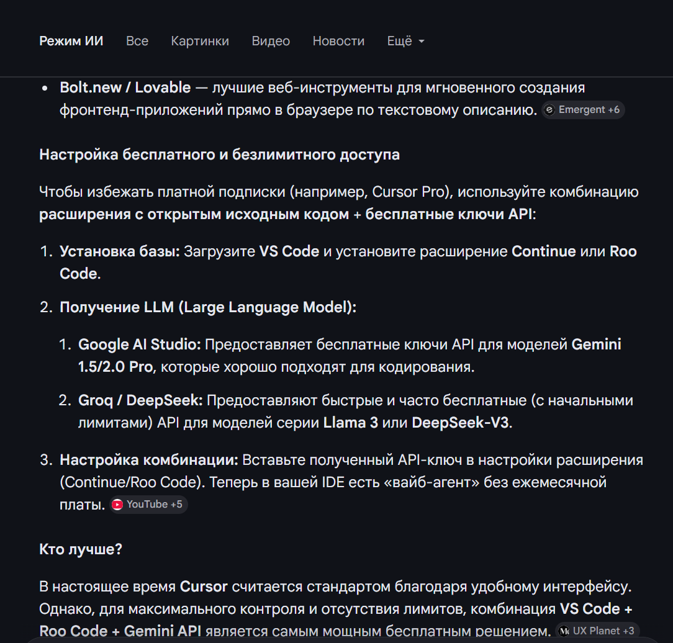Open the Ещё menu
The height and width of the screenshot is (643, 673).
[x=405, y=41]
